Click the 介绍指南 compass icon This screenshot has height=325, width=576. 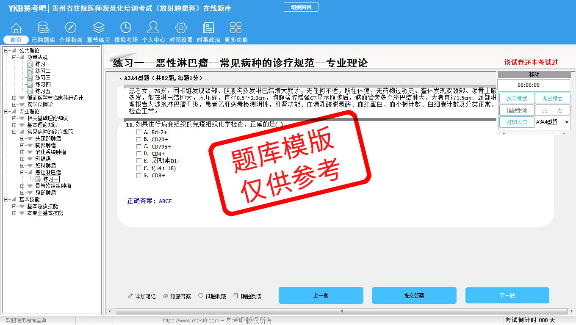coord(71,28)
